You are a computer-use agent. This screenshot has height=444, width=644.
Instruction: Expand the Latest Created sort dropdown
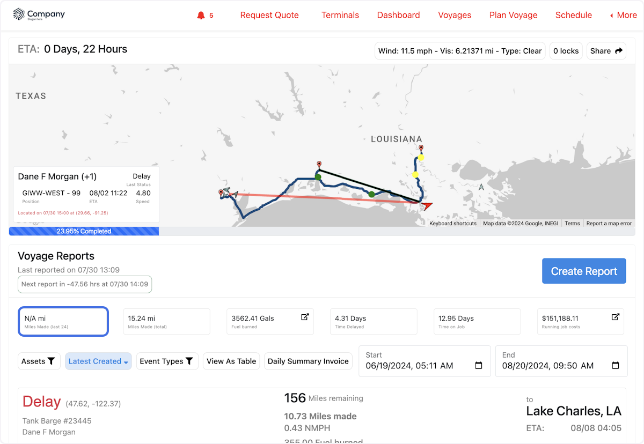98,361
